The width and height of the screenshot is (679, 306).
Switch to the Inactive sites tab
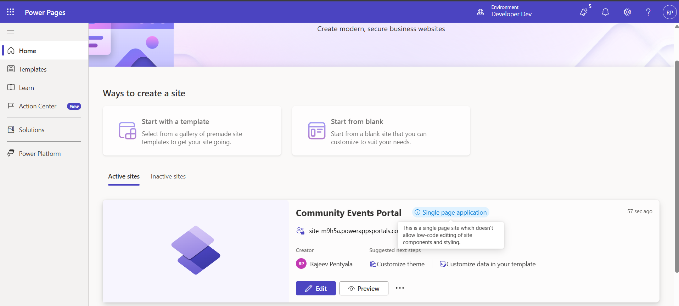(x=168, y=176)
